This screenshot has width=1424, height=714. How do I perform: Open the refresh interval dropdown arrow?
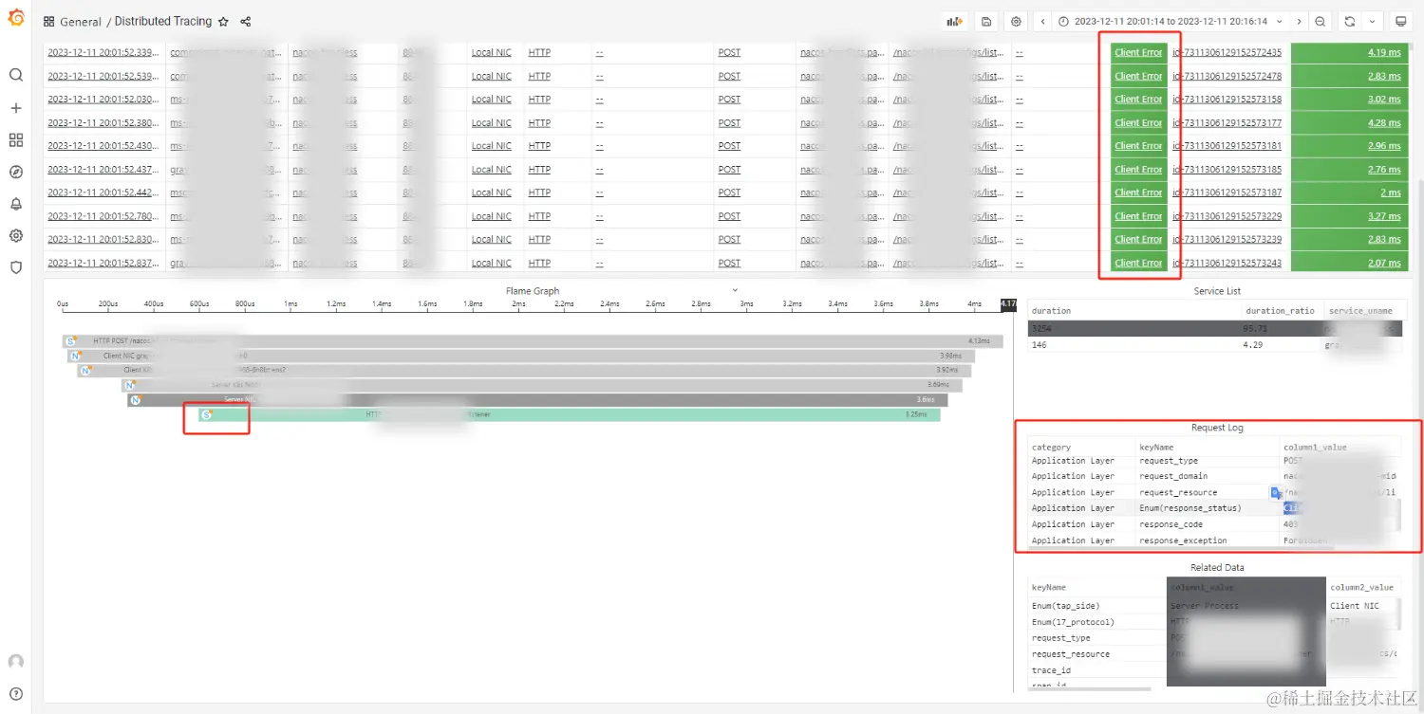(x=1371, y=21)
